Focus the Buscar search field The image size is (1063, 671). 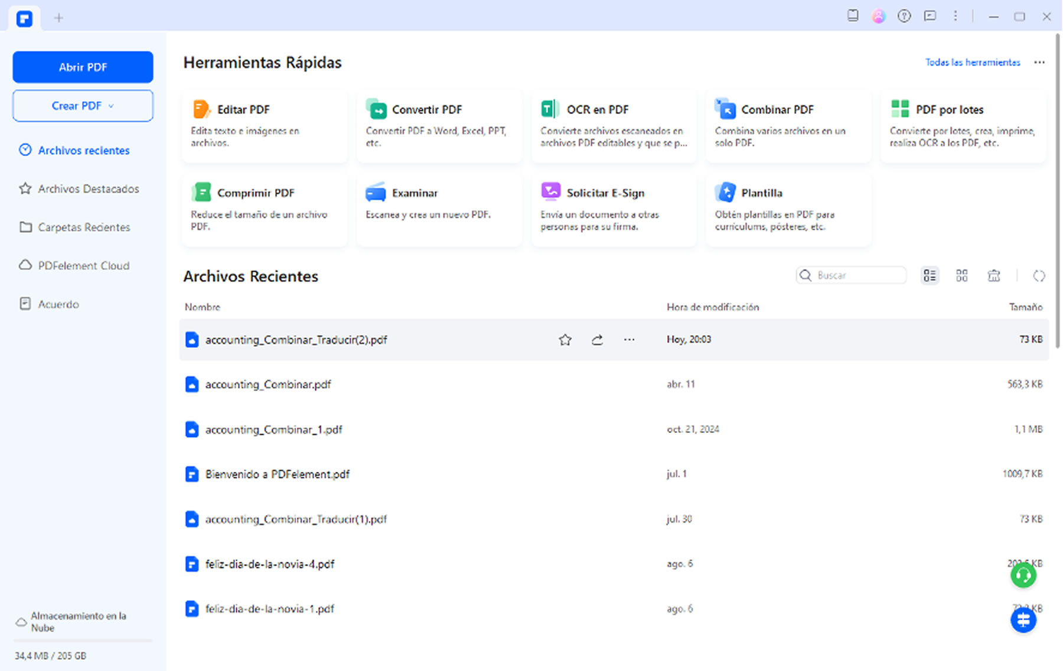[x=858, y=276]
